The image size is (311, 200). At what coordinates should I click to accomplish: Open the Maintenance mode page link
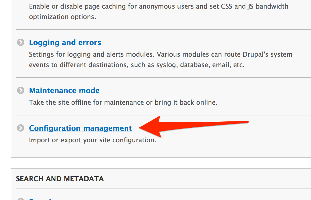pos(64,91)
